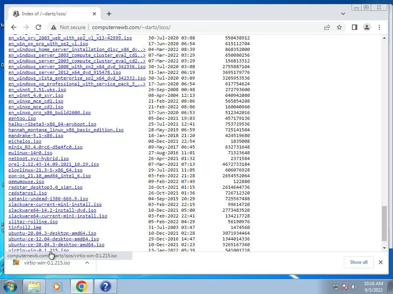
Task: Click hannah_montana_linux_x86_basic_edition.iso link
Action: pos(66,130)
